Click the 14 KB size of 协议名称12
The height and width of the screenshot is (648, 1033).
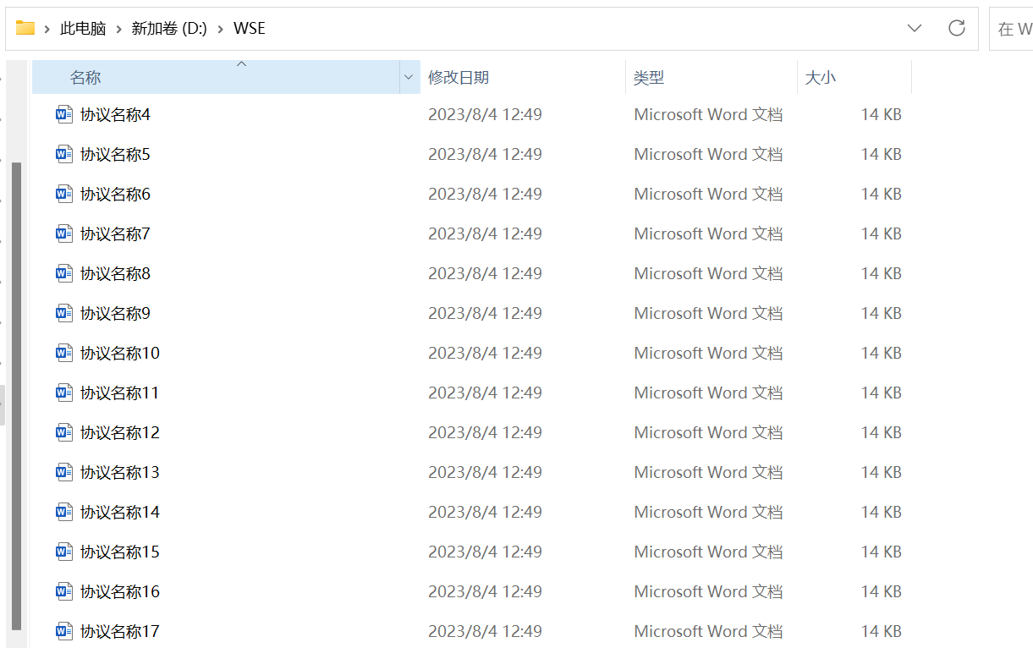[882, 432]
